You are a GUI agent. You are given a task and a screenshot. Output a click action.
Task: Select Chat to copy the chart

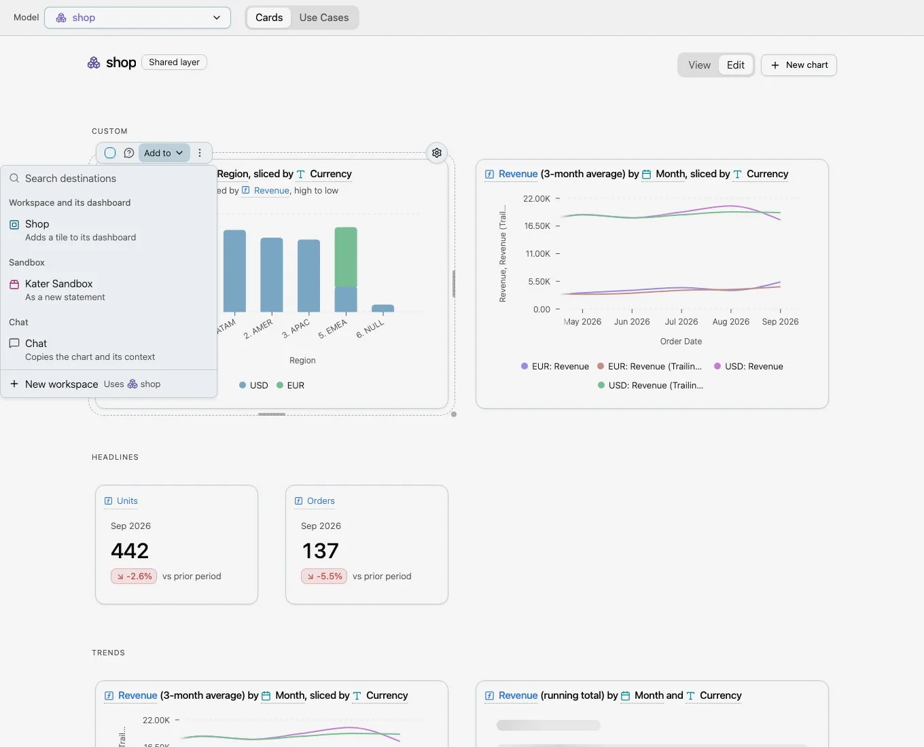[x=109, y=350]
